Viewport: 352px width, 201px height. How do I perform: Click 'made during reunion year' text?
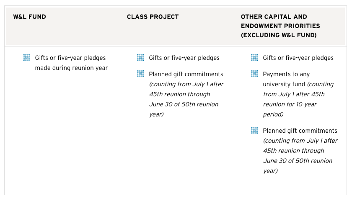coord(71,68)
